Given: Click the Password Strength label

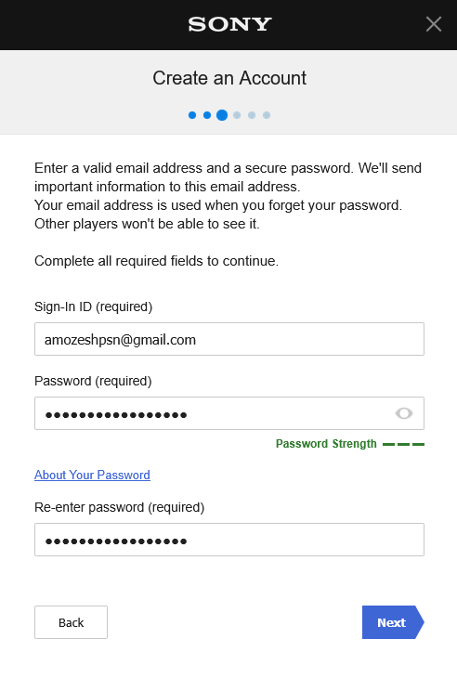Looking at the screenshot, I should pos(326,444).
